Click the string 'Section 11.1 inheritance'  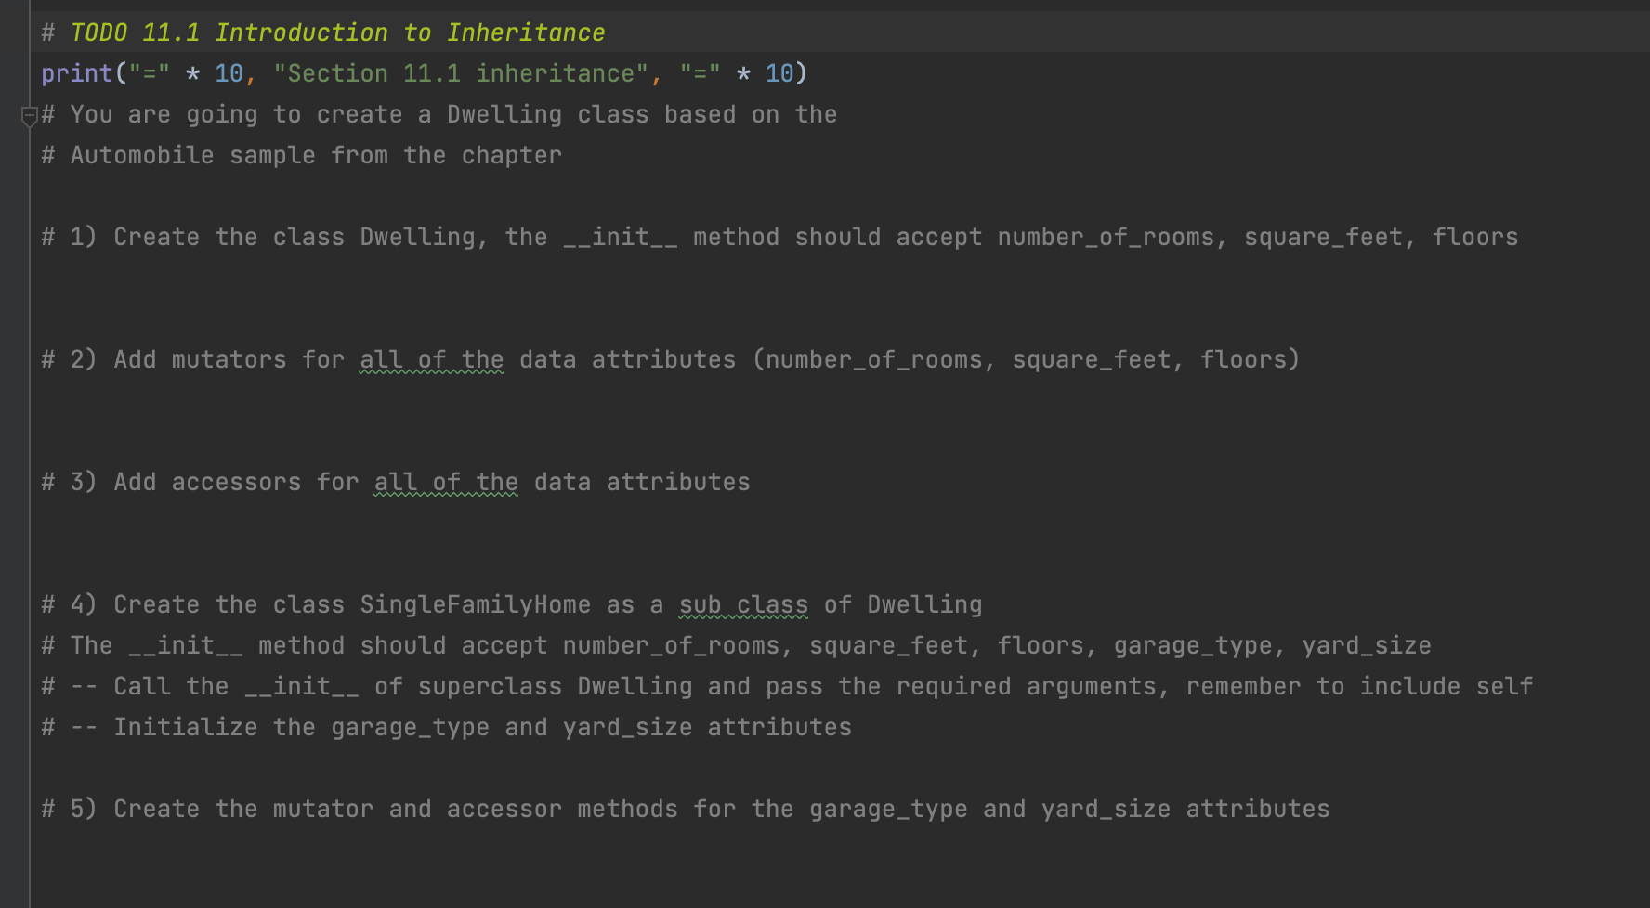pos(465,72)
